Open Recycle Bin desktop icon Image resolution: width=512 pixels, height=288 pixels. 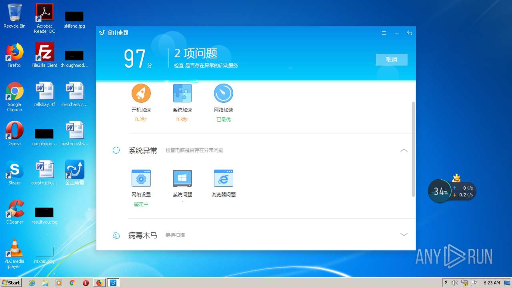14,16
